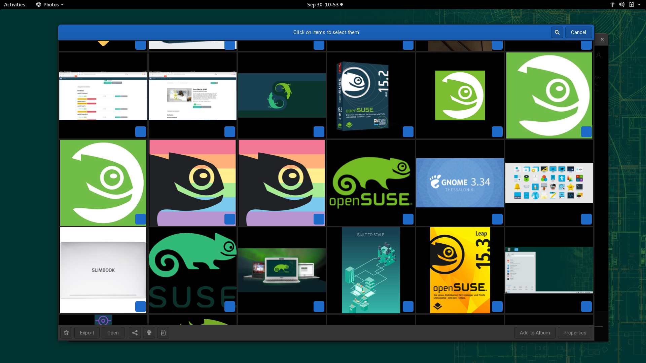Click the trash delete icon
Image resolution: width=646 pixels, height=363 pixels.
tap(163, 333)
